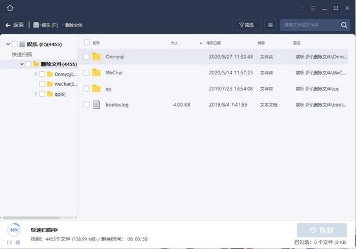356x249 pixels.
Task: Click the 恢复 recover button
Action: (x=322, y=230)
